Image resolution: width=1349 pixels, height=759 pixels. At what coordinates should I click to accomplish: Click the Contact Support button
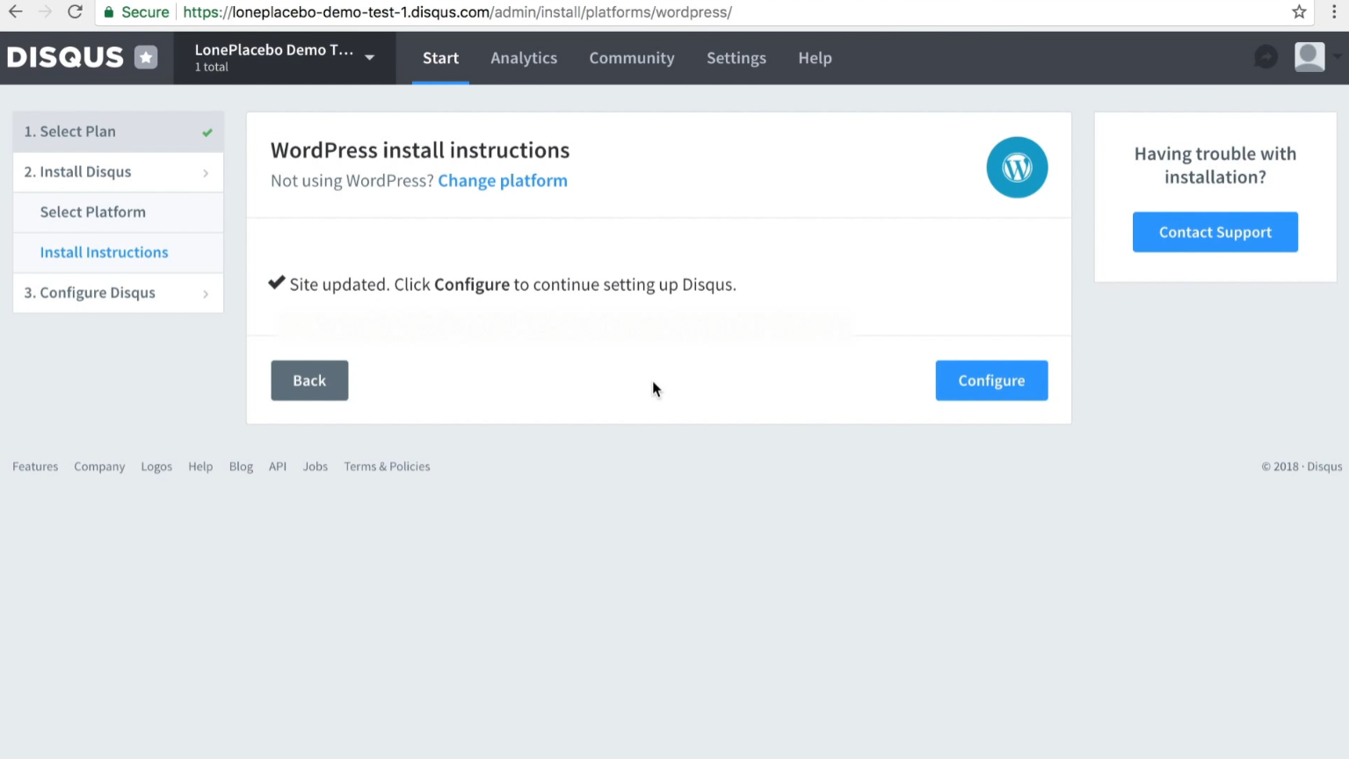pyautogui.click(x=1215, y=232)
